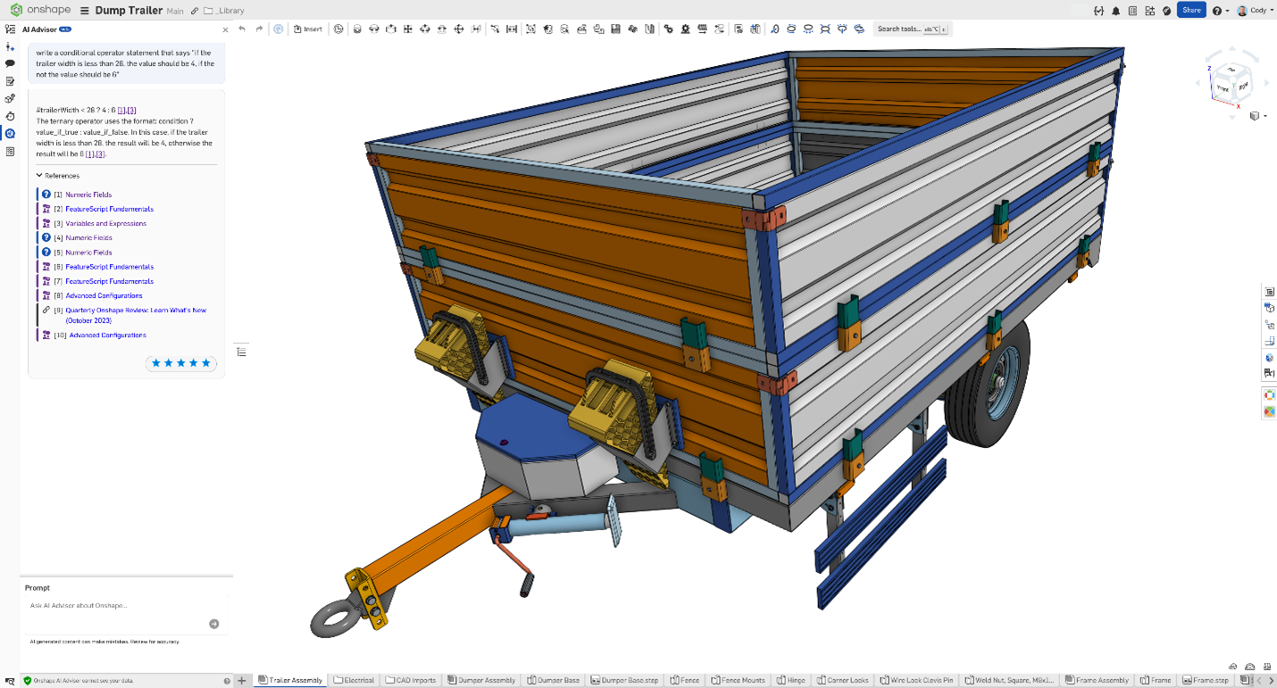The height and width of the screenshot is (688, 1277).
Task: Open the Fence Mounts tab
Action: click(x=737, y=680)
